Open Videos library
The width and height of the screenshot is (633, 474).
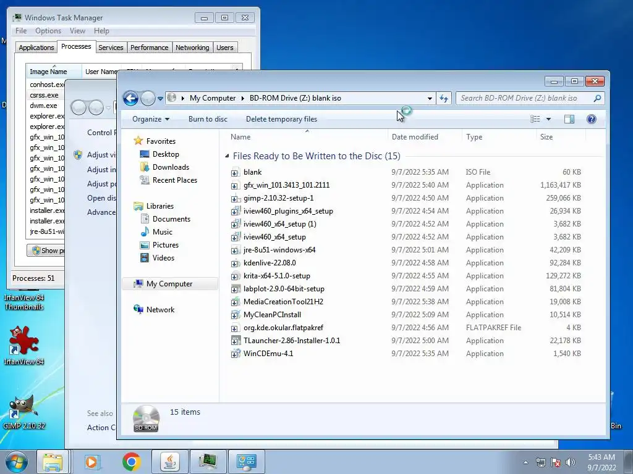tap(163, 258)
